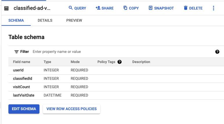Click the Policy Tags column header
This screenshot has width=224, height=124.
106,62
